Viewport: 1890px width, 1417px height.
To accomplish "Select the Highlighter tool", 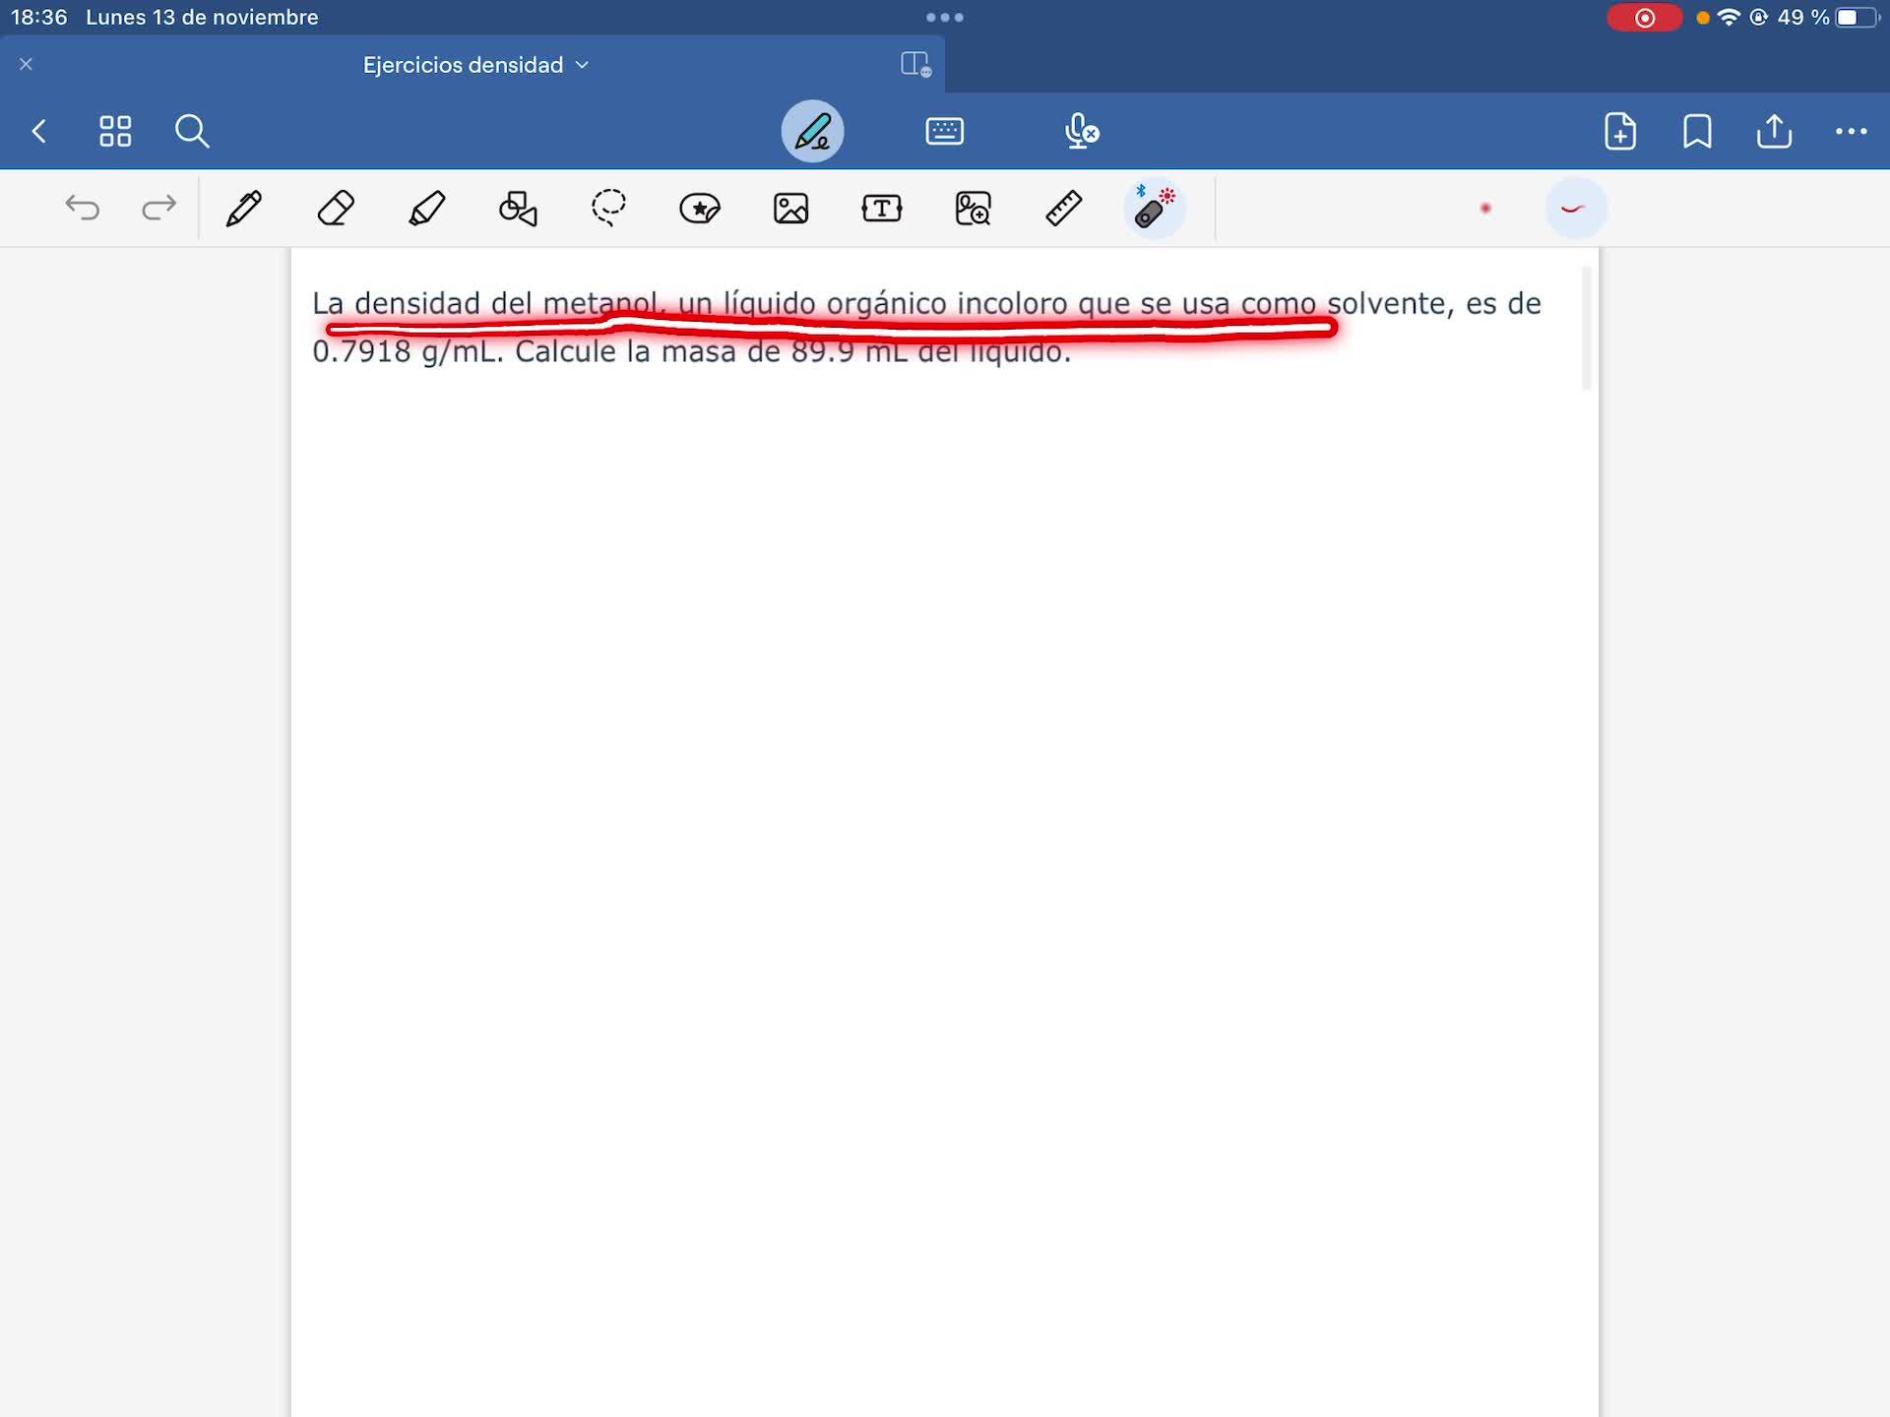I will click(x=426, y=209).
